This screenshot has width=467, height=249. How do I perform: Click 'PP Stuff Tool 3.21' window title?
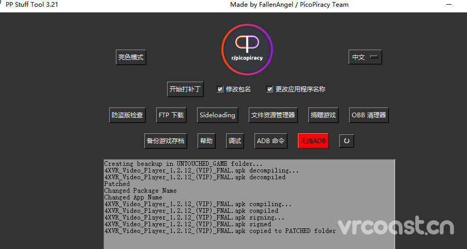32,5
